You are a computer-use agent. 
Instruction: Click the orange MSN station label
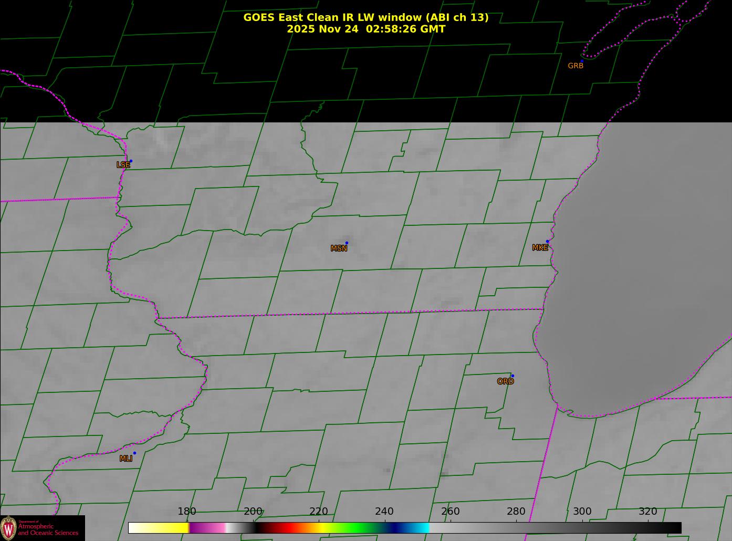pyautogui.click(x=339, y=248)
